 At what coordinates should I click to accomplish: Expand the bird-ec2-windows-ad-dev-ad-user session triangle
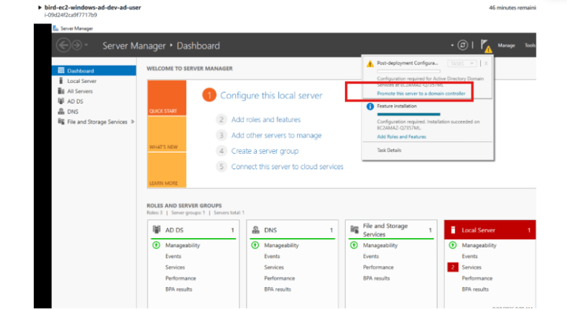40,7
